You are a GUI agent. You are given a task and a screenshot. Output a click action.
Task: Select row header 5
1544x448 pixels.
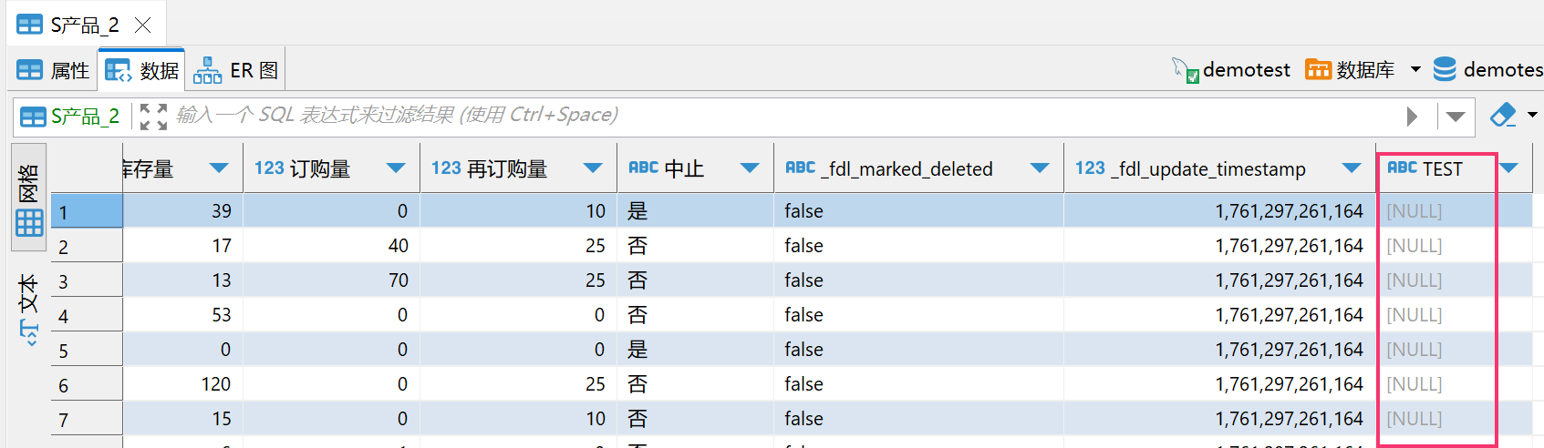87,350
